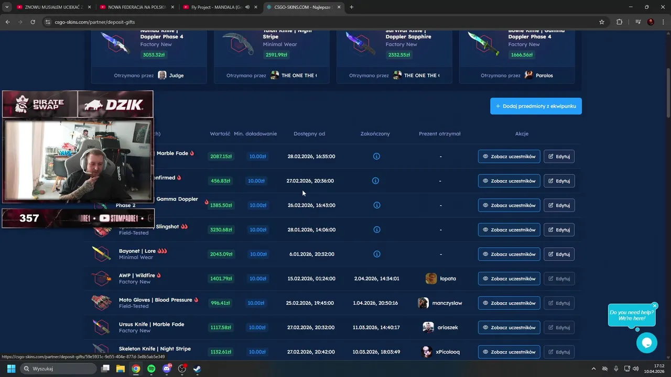This screenshot has width=671, height=377.
Task: Click browser back arrow
Action: 7,22
